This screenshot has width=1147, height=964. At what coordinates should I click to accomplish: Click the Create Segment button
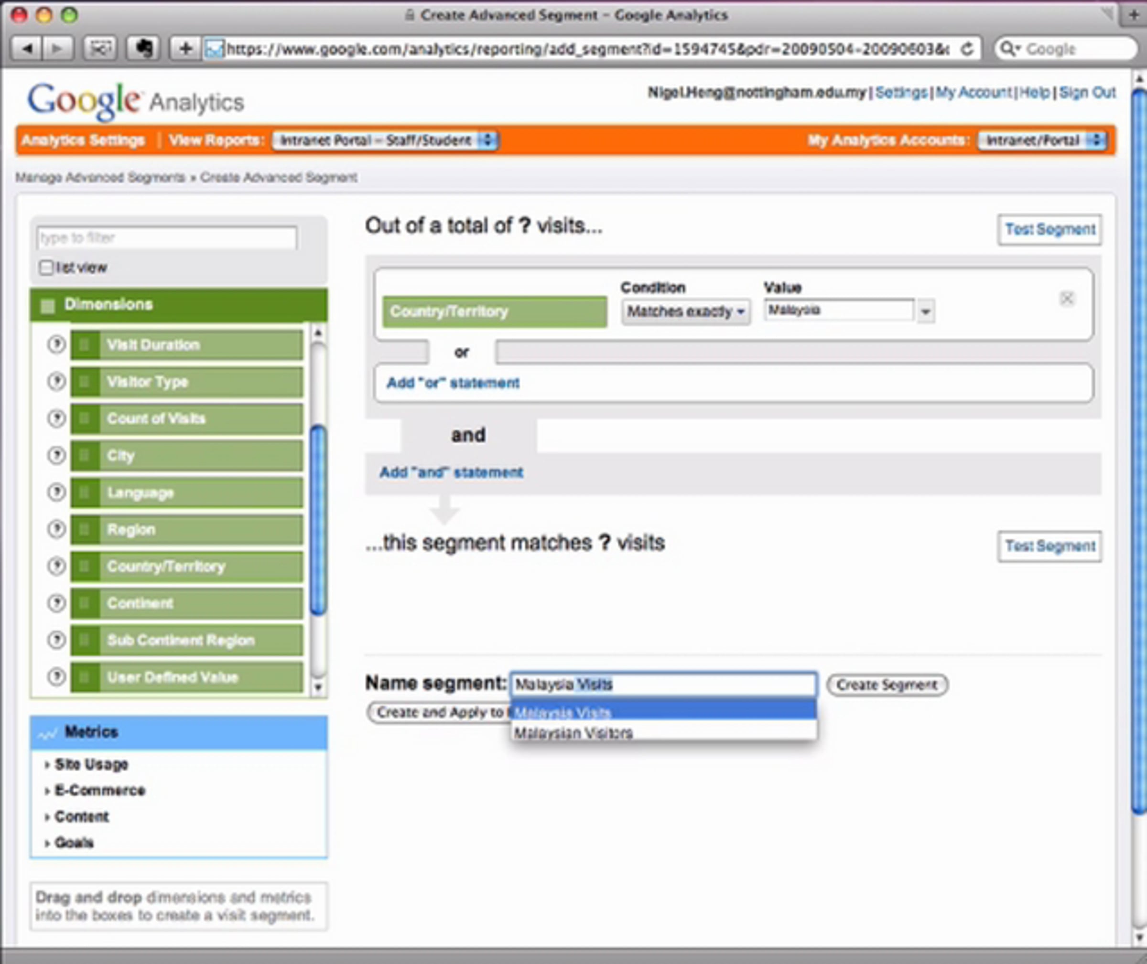pyautogui.click(x=887, y=685)
